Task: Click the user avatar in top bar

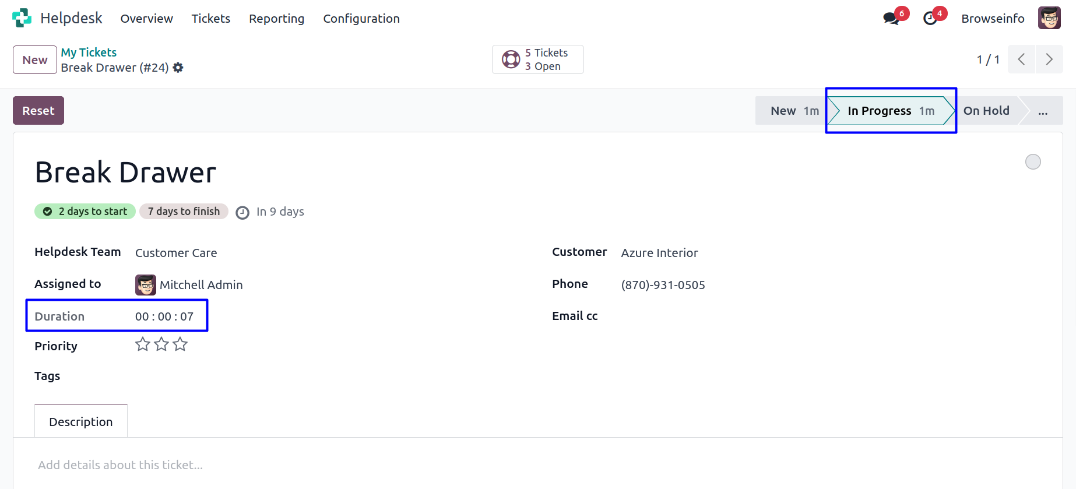Action: coord(1049,18)
